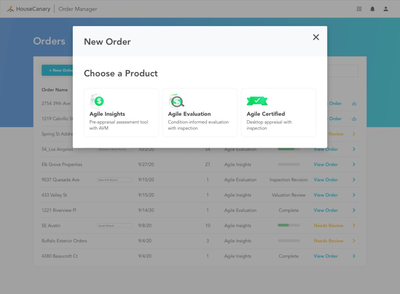Expand the SE Austin row chevron
Screen dimensions: 400x294
pos(354,226)
